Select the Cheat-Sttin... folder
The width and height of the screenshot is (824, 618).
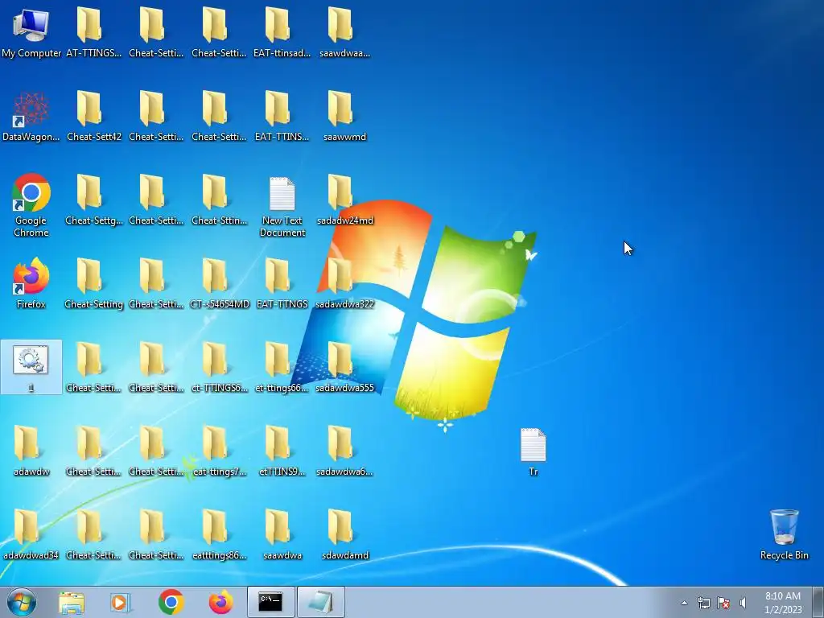(x=219, y=200)
